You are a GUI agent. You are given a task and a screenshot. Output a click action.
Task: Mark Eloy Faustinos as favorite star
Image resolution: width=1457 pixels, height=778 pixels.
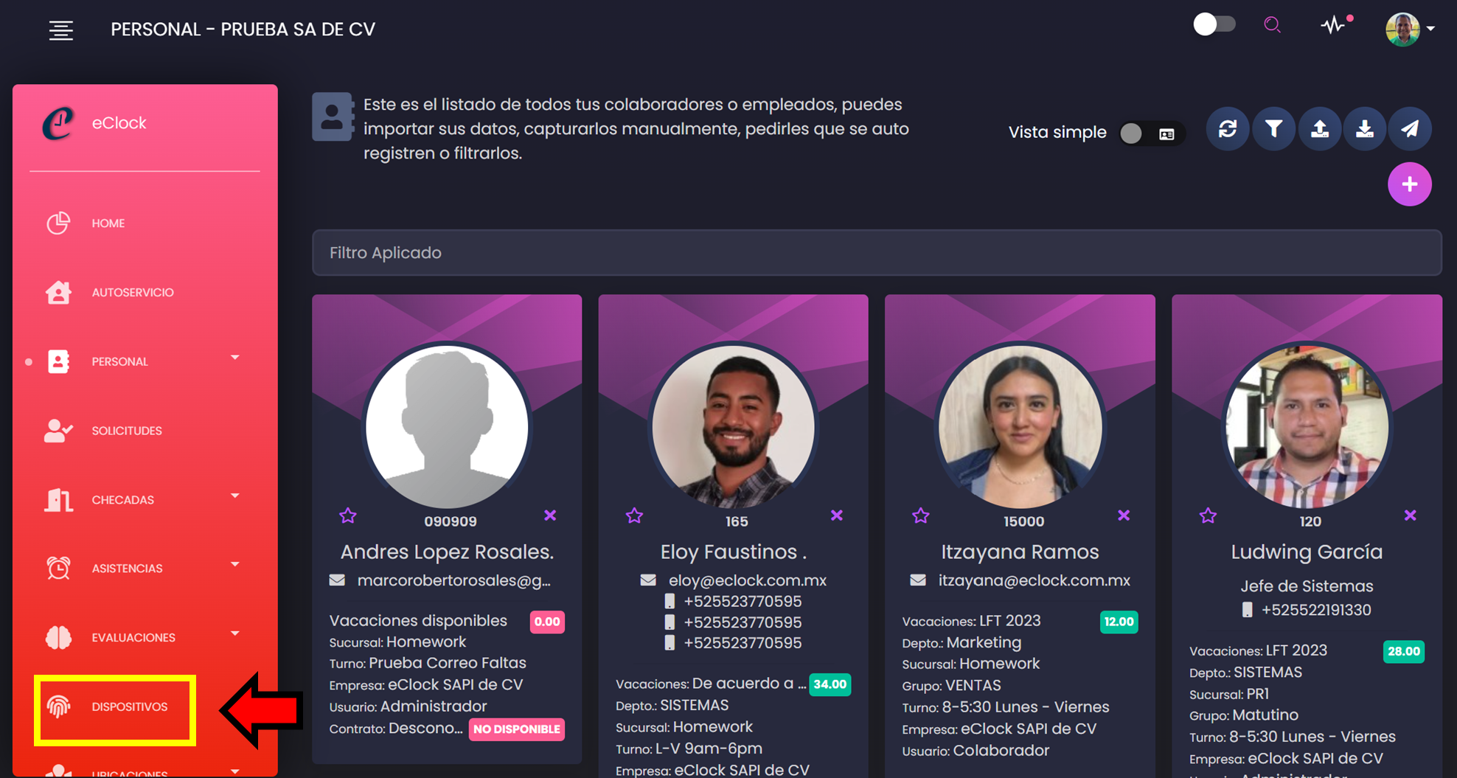click(634, 515)
